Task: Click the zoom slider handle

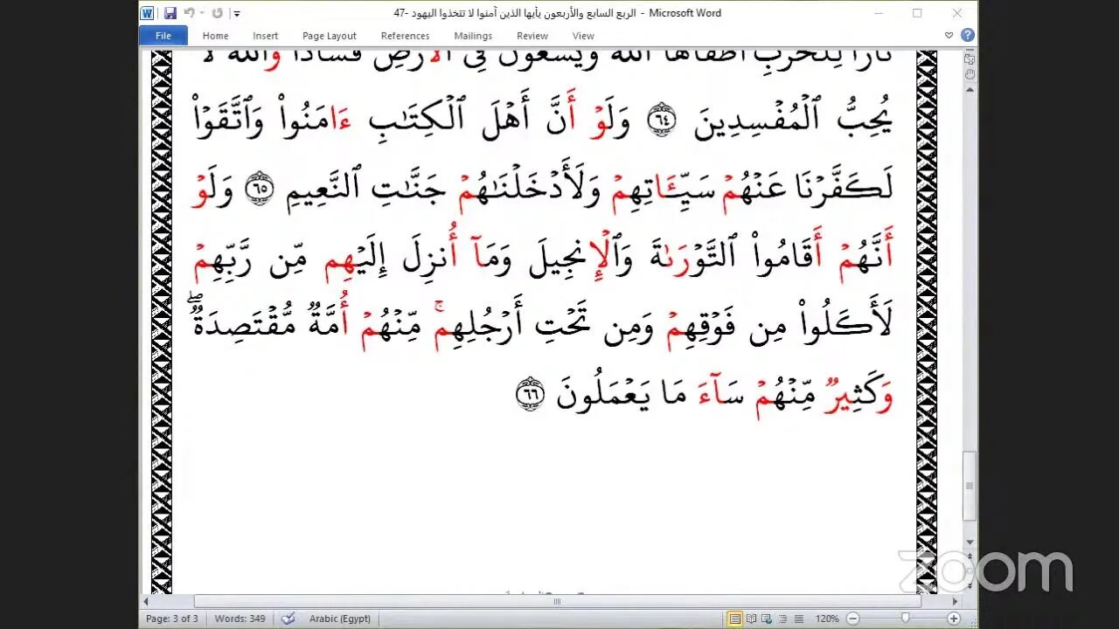Action: (905, 619)
